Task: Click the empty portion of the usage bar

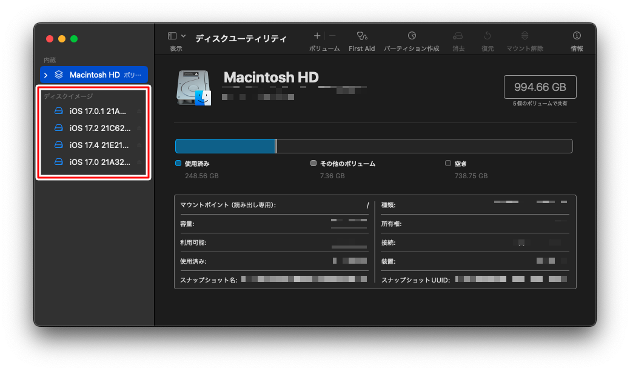Action: pos(424,146)
